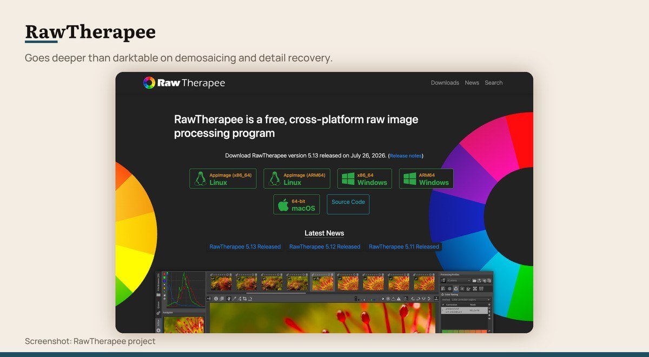Download the 64-bit macOS build
Viewport: 649px width, 357px height.
[296, 204]
